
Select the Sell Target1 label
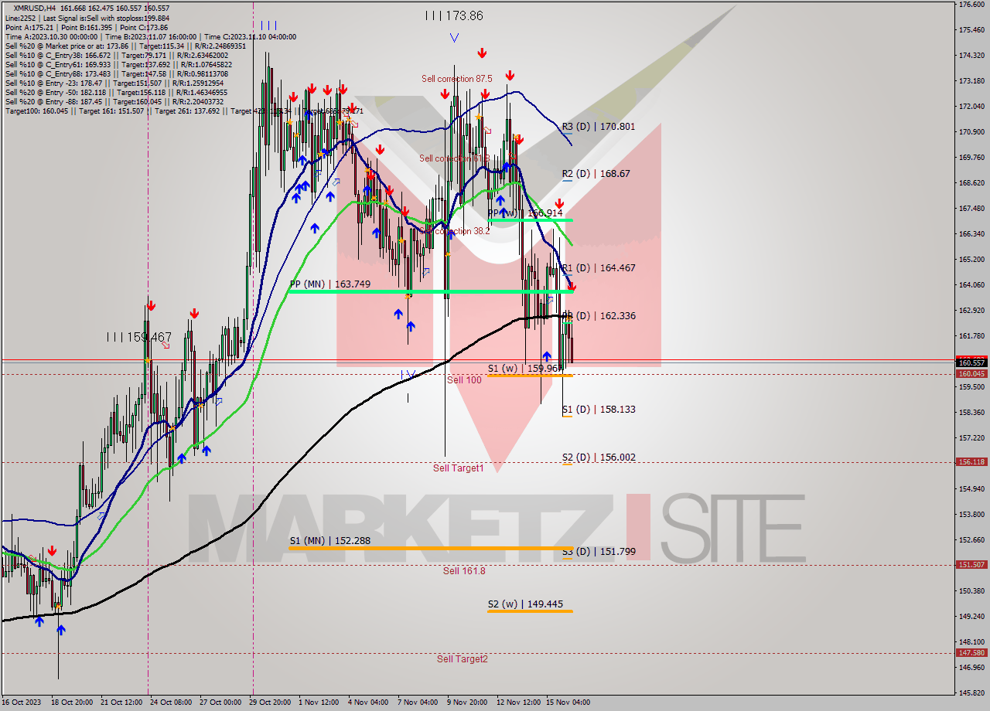459,468
